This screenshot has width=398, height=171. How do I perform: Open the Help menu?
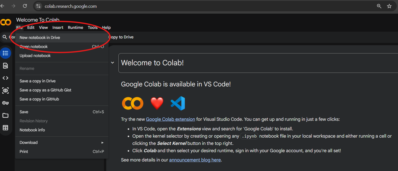(106, 28)
